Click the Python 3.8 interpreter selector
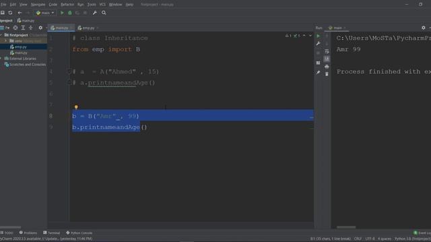Screen dimensions: 431x242 tap(413, 239)
